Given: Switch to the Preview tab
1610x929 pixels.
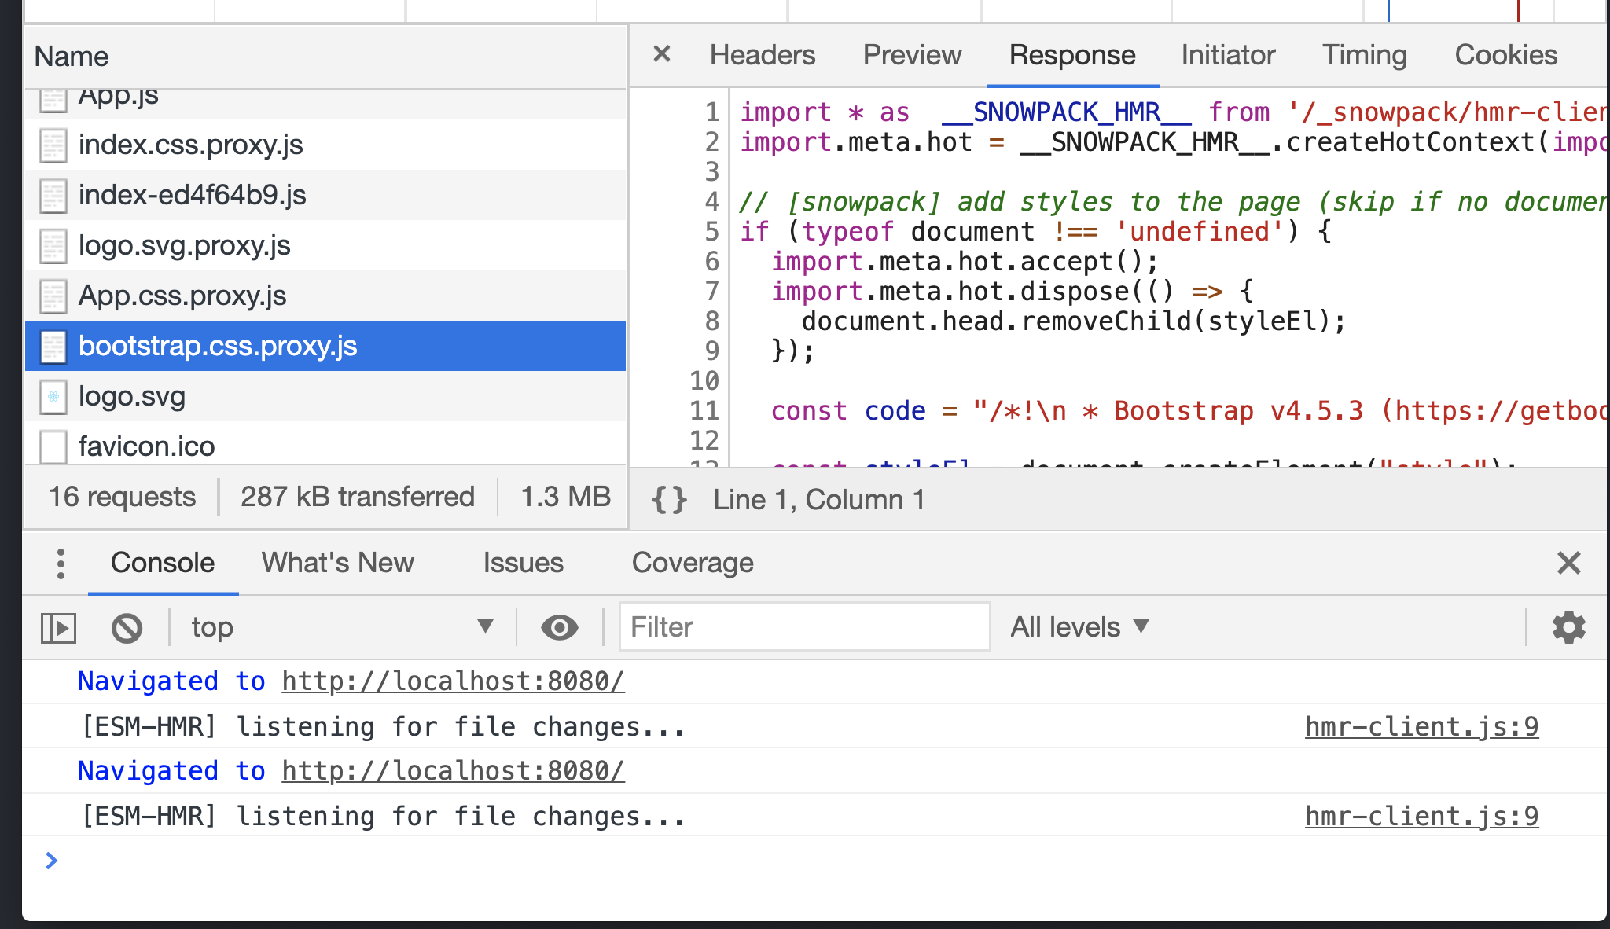Looking at the screenshot, I should tap(911, 55).
